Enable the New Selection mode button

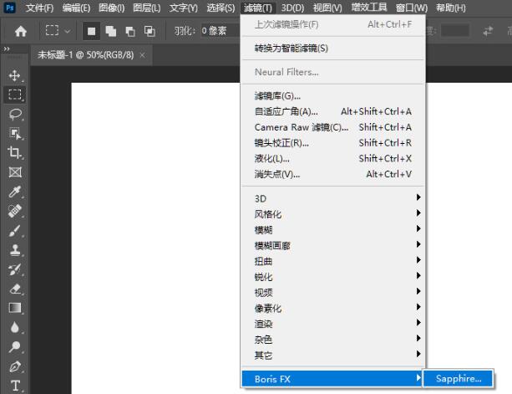pyautogui.click(x=91, y=31)
